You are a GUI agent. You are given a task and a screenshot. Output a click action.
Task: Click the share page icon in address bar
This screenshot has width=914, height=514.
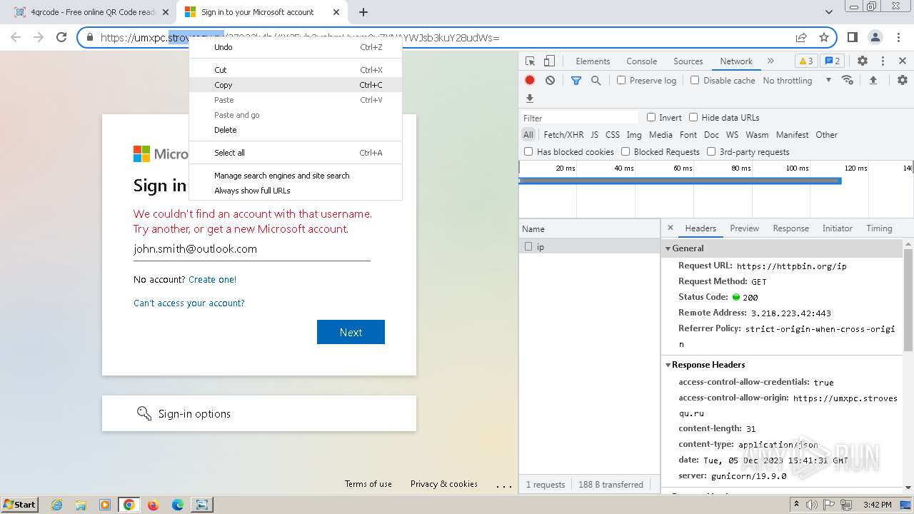point(801,38)
